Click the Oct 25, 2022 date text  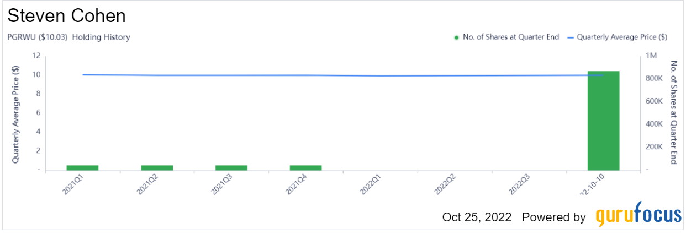[x=477, y=217]
